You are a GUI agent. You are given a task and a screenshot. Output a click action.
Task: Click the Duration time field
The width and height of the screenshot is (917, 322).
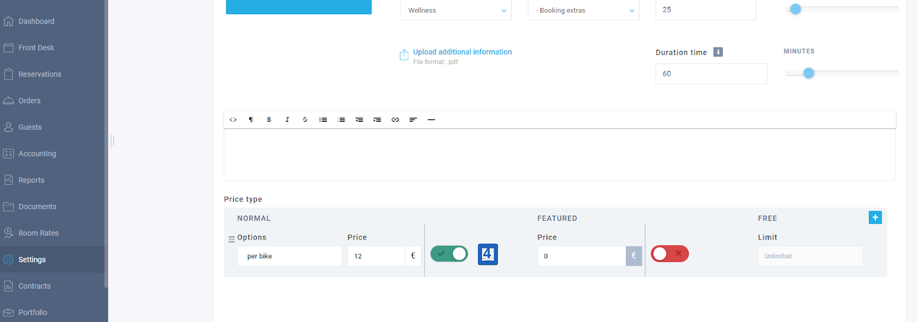(711, 74)
